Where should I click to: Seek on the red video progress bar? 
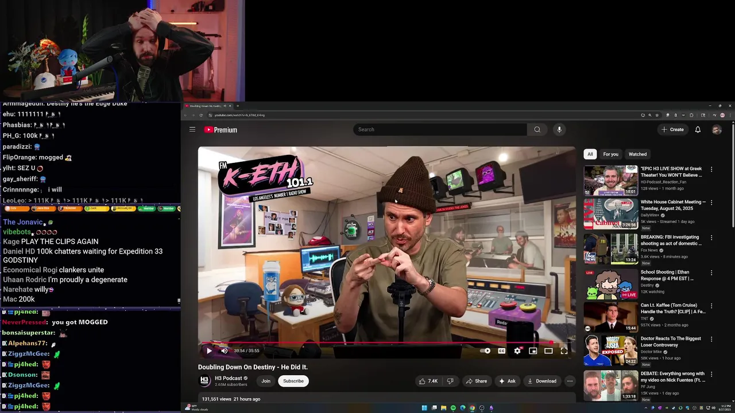click(x=386, y=343)
